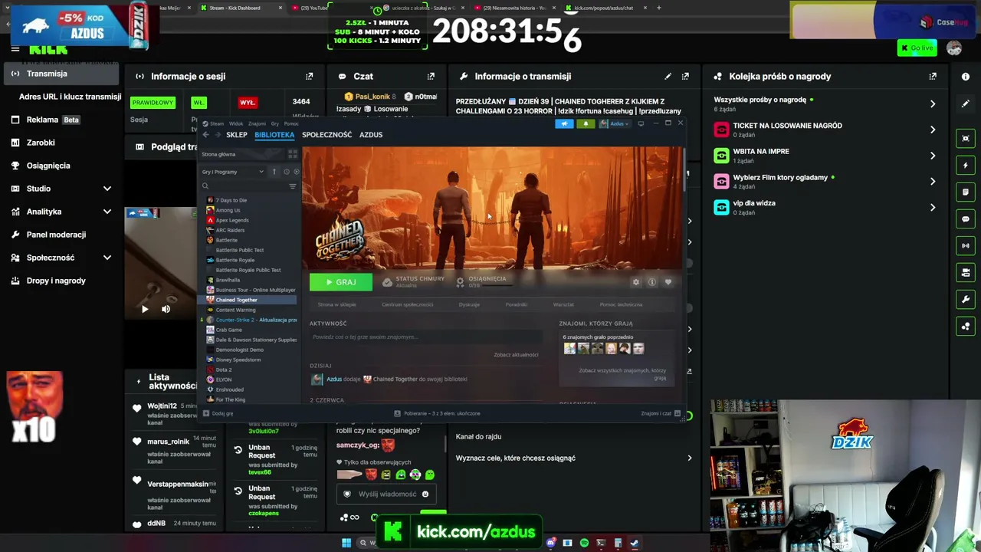Viewport: 981px width, 552px height.
Task: Pop out the Informacje o transmisji panel
Action: click(x=685, y=77)
